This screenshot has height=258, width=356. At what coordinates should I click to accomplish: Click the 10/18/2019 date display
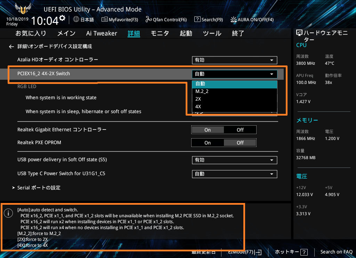click(x=17, y=19)
